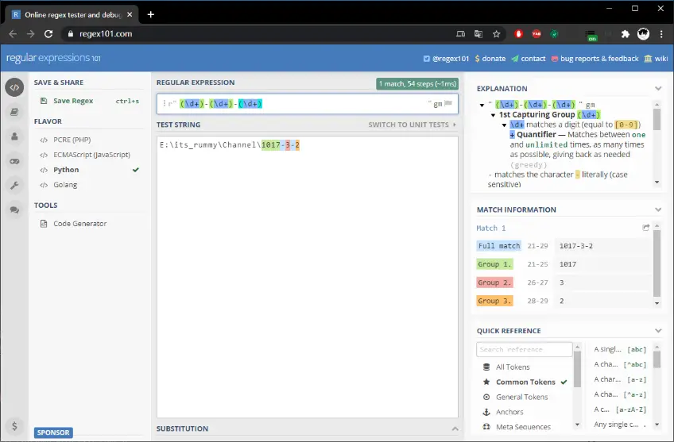This screenshot has width=674, height=442.
Task: Click the install app icon in address bar
Action: coord(460,34)
